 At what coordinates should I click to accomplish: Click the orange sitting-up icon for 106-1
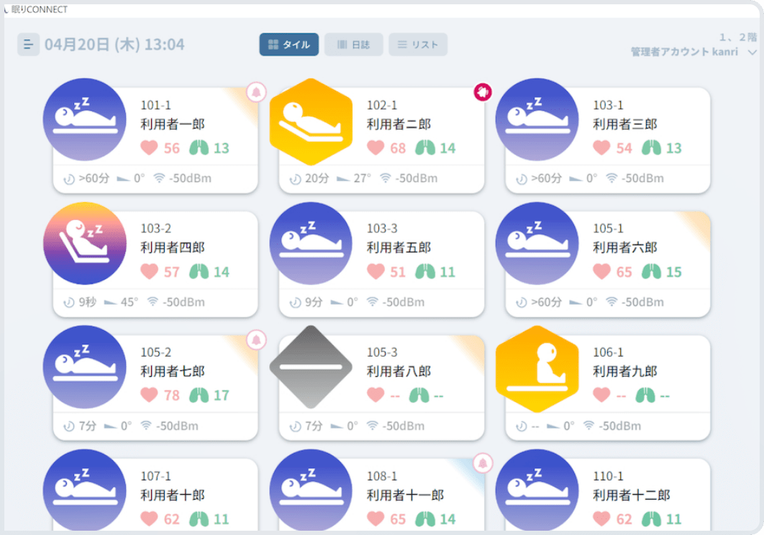point(537,367)
